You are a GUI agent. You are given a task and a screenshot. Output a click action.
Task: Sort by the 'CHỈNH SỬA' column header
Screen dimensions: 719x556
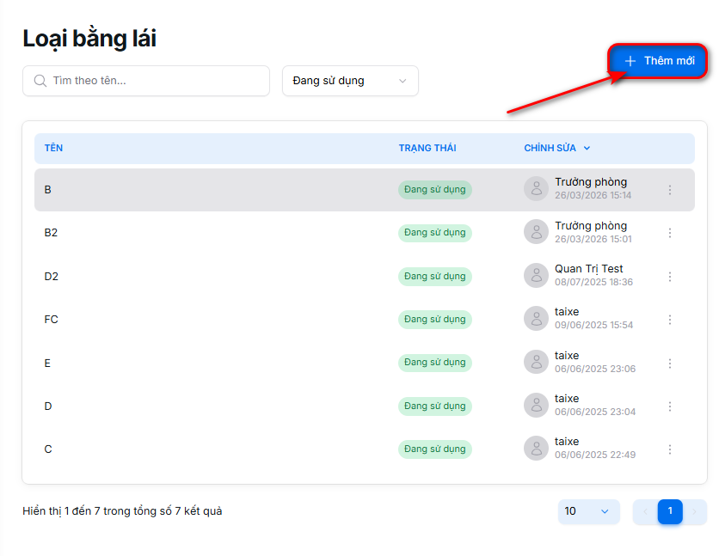(556, 148)
